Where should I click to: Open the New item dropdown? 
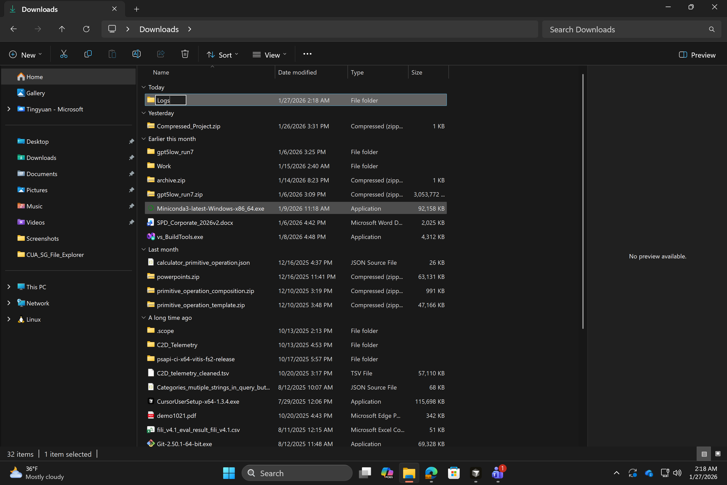click(25, 55)
